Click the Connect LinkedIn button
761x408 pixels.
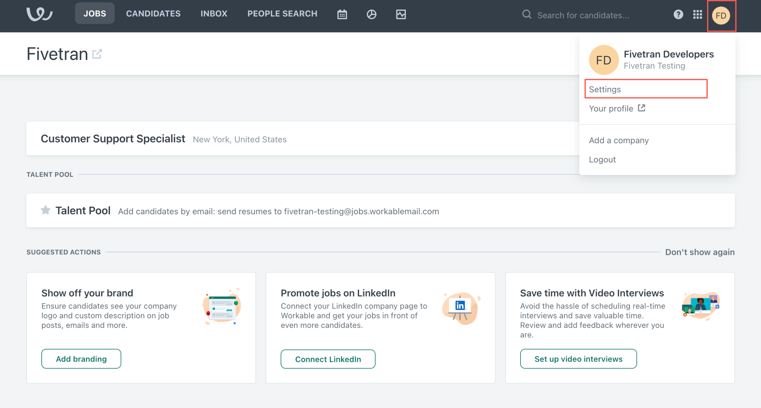[x=328, y=359]
